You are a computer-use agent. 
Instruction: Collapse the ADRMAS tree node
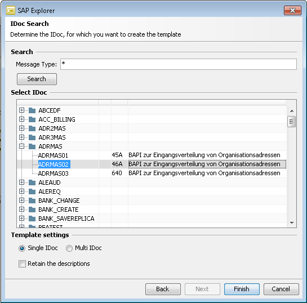pyautogui.click(x=21, y=146)
